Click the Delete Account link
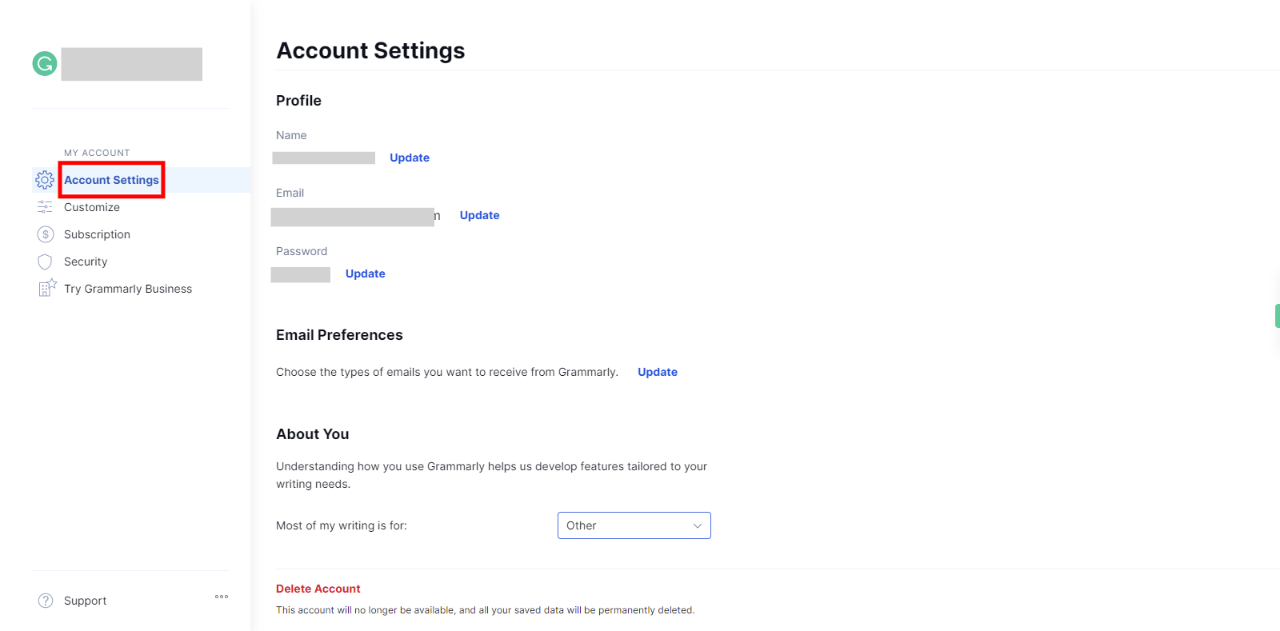 (x=318, y=589)
